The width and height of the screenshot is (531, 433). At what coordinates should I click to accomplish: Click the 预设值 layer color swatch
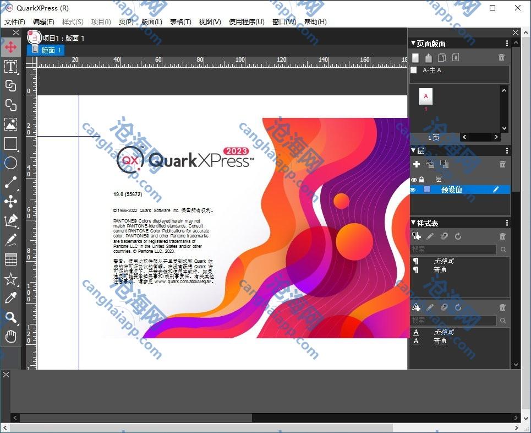point(427,190)
